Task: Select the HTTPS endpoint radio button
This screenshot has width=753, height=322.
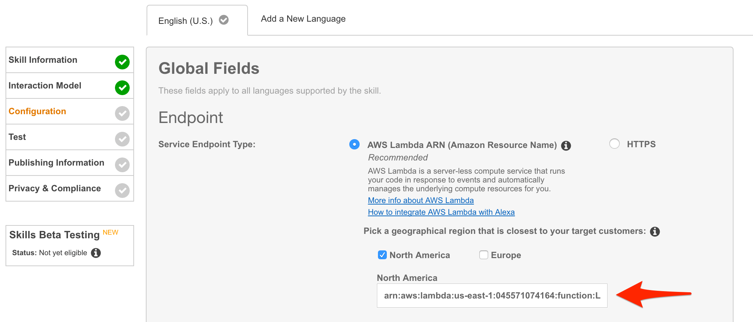Action: [x=614, y=144]
